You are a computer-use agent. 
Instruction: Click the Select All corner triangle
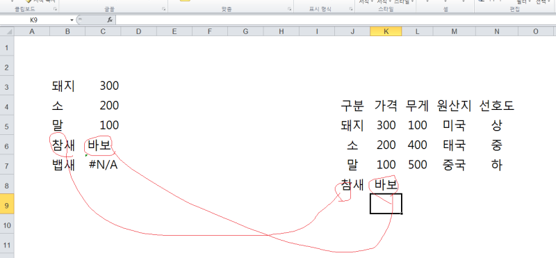pyautogui.click(x=7, y=31)
